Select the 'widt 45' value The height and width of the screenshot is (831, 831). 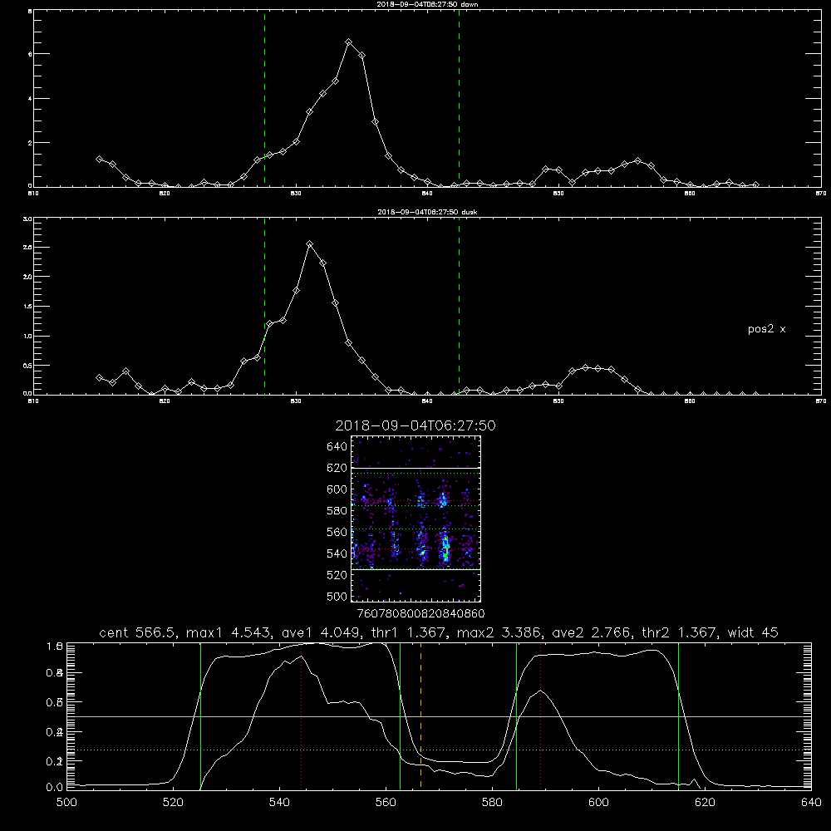coord(753,632)
